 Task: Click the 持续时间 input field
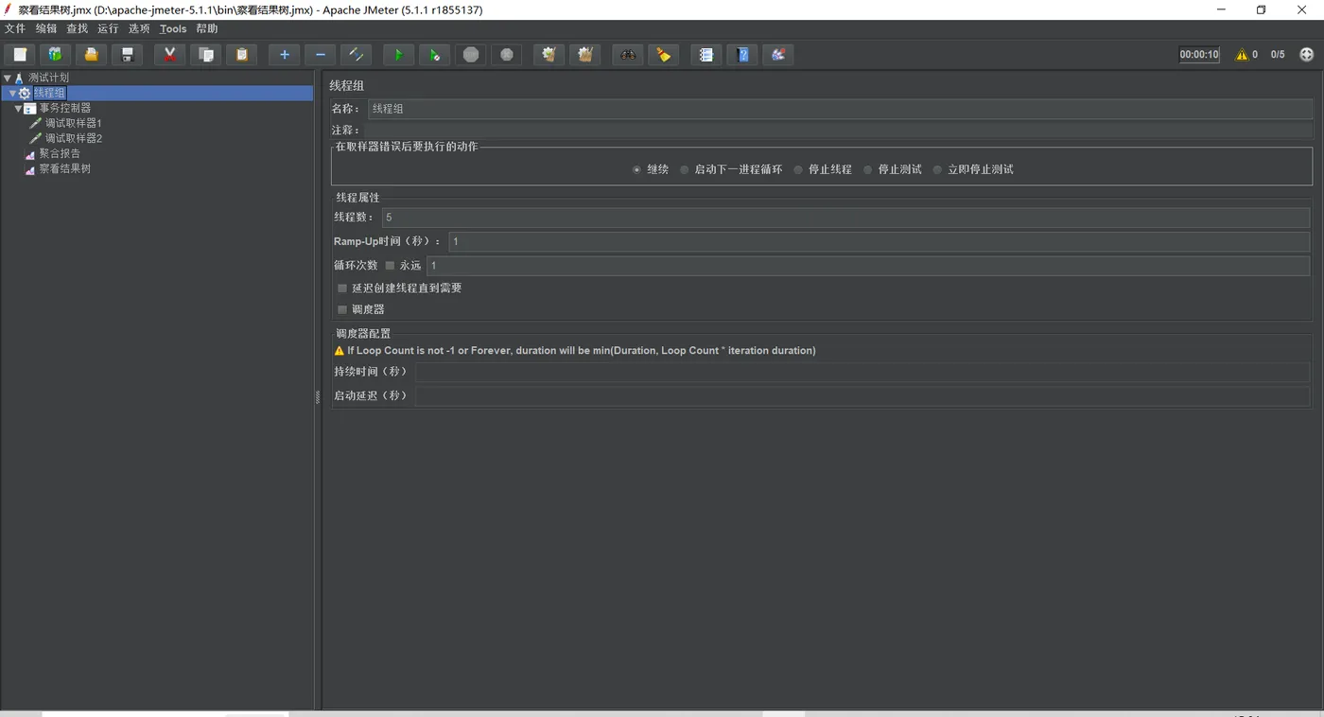pos(862,373)
